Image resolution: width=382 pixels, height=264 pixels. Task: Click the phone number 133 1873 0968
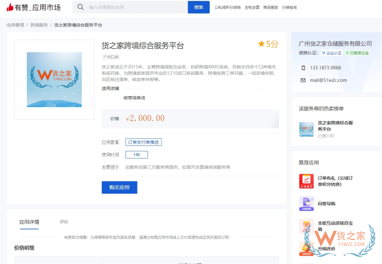coord(325,68)
